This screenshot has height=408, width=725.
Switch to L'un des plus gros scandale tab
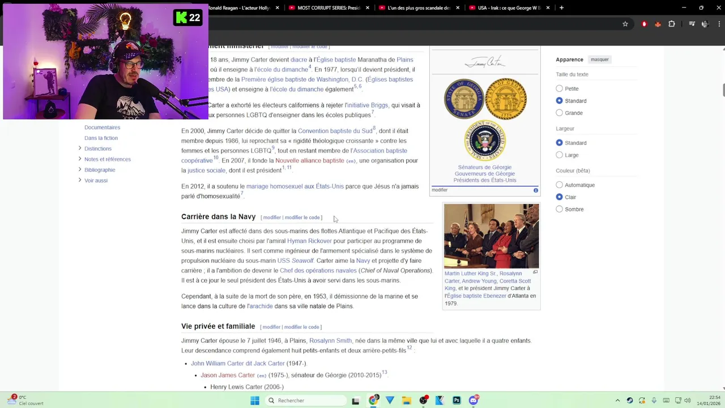(x=419, y=8)
